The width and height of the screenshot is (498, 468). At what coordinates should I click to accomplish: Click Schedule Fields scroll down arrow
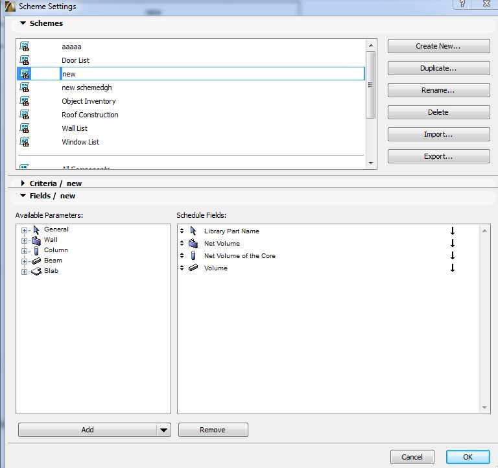click(484, 407)
